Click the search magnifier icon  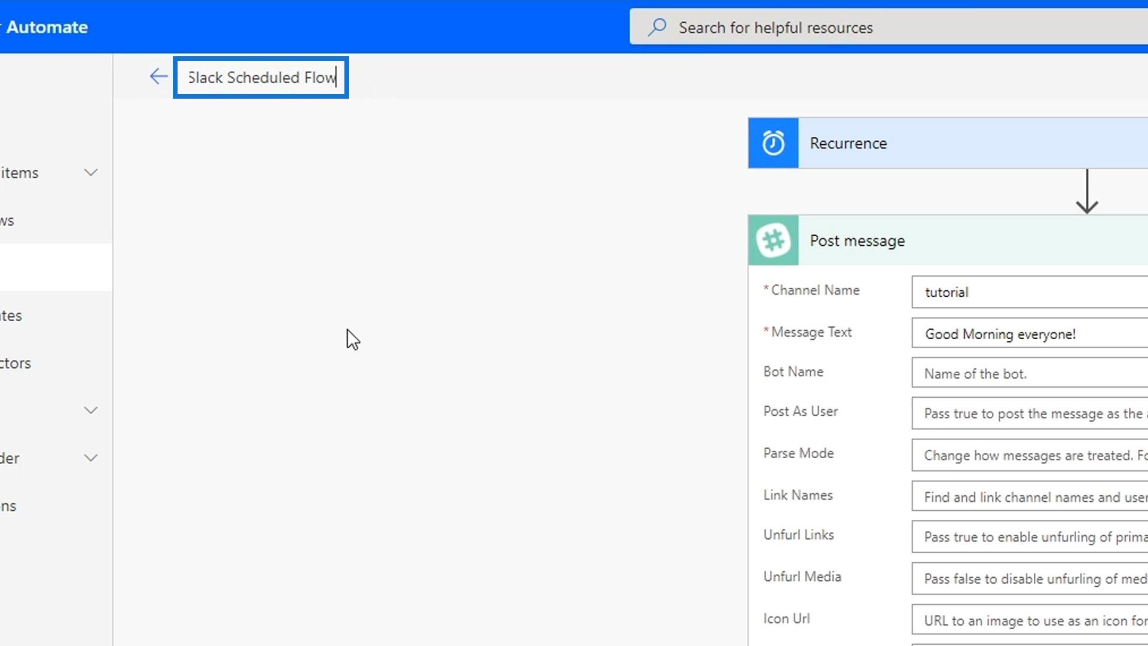click(657, 28)
